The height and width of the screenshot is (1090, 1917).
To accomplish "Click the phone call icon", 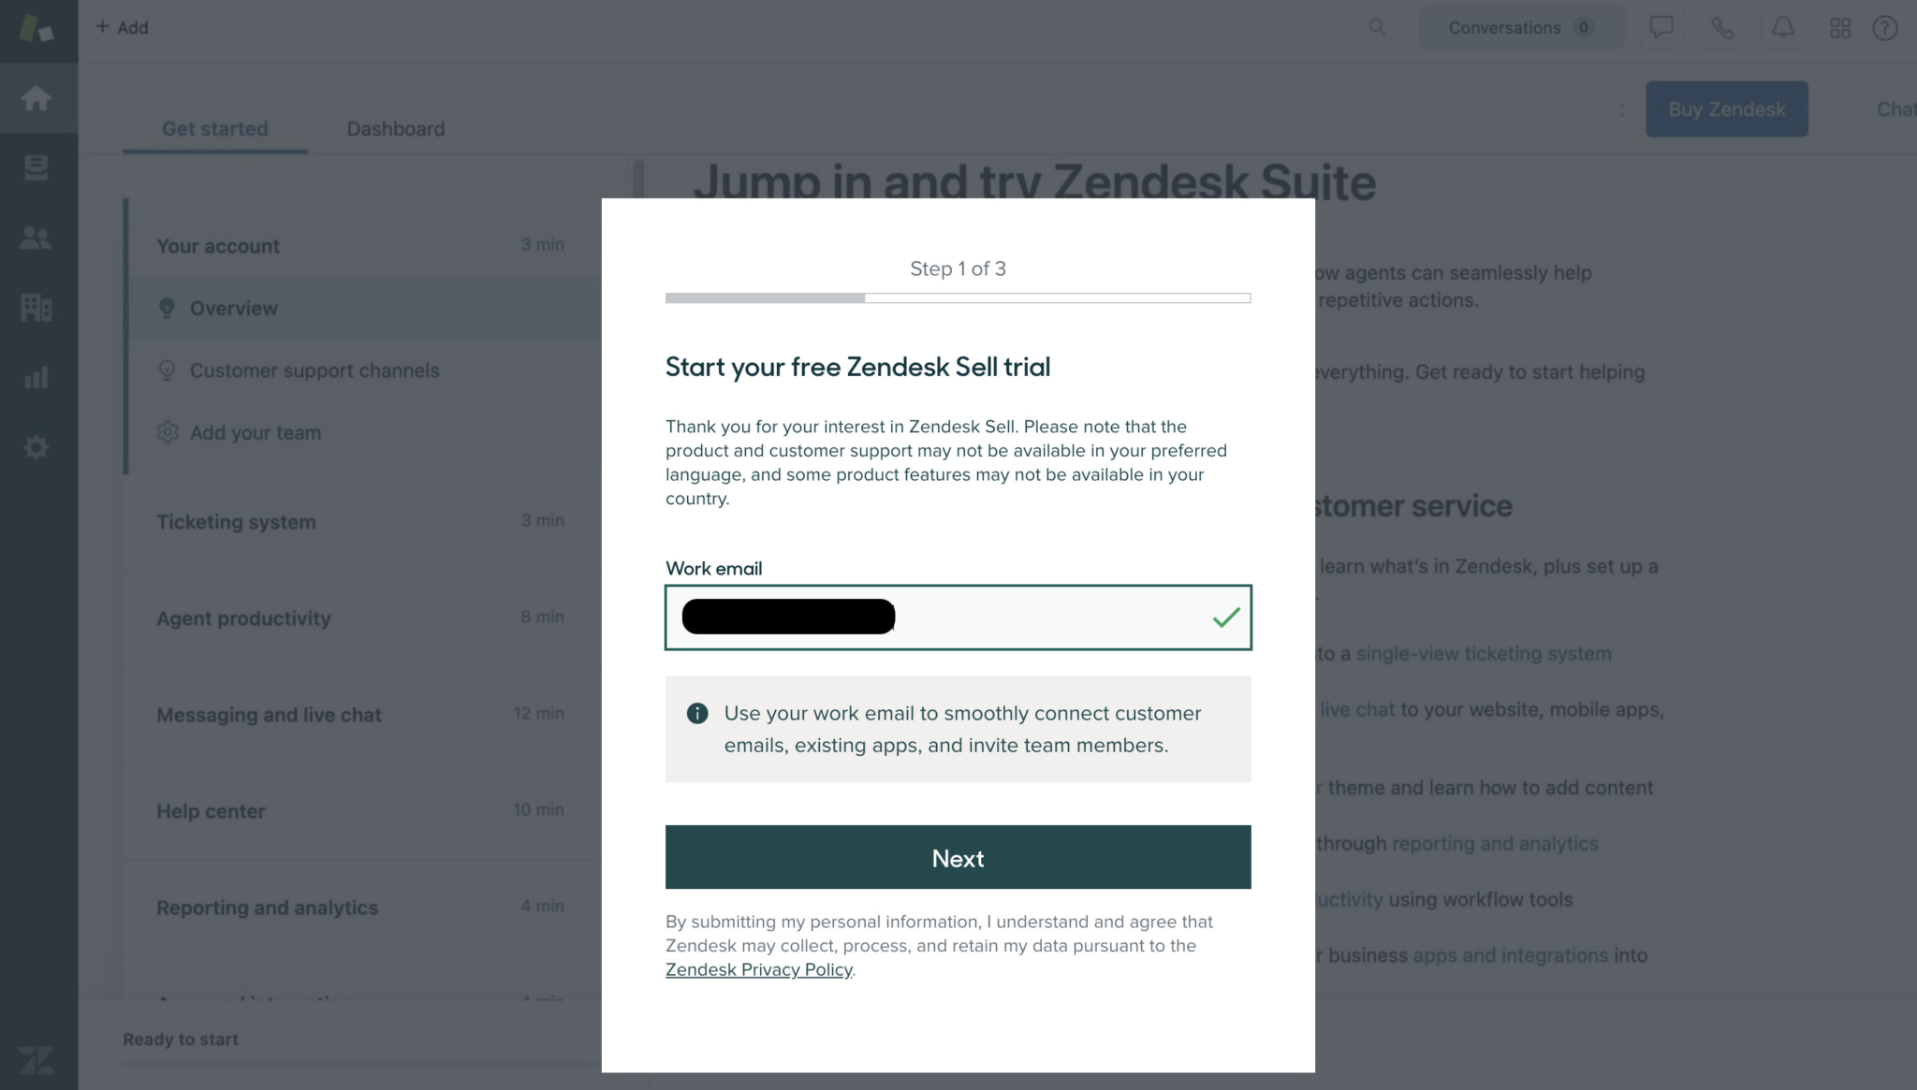I will [x=1722, y=27].
